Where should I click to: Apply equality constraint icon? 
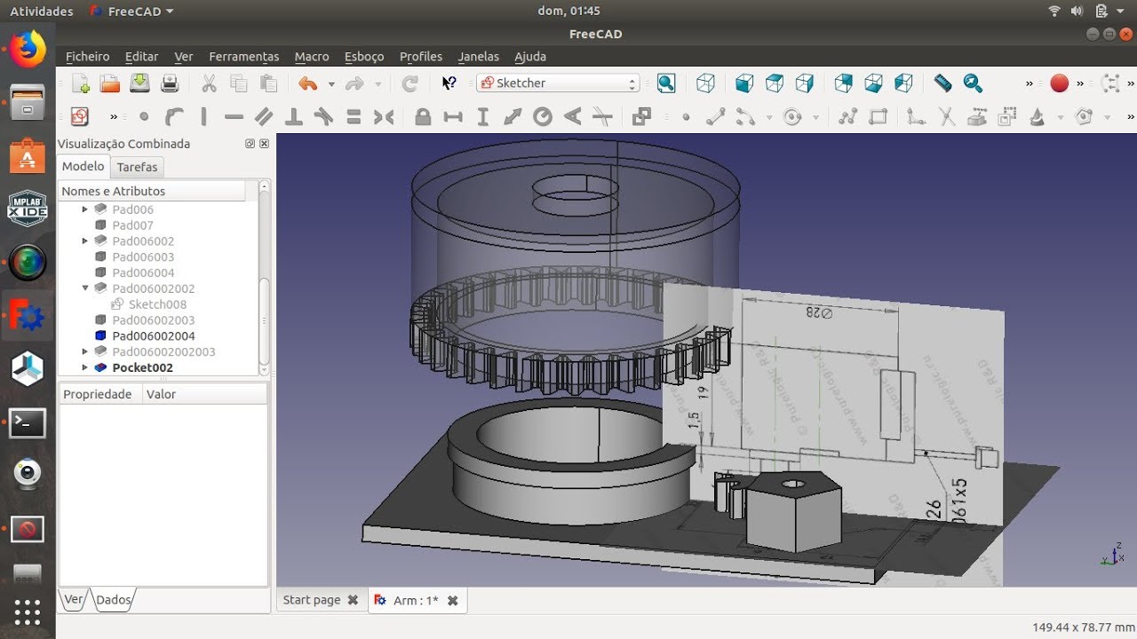tap(354, 116)
